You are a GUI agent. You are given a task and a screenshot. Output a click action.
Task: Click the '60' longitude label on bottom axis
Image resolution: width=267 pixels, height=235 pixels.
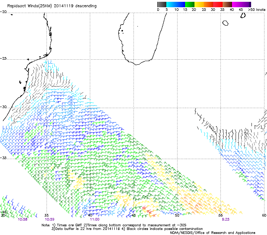pyautogui.click(x=264, y=215)
